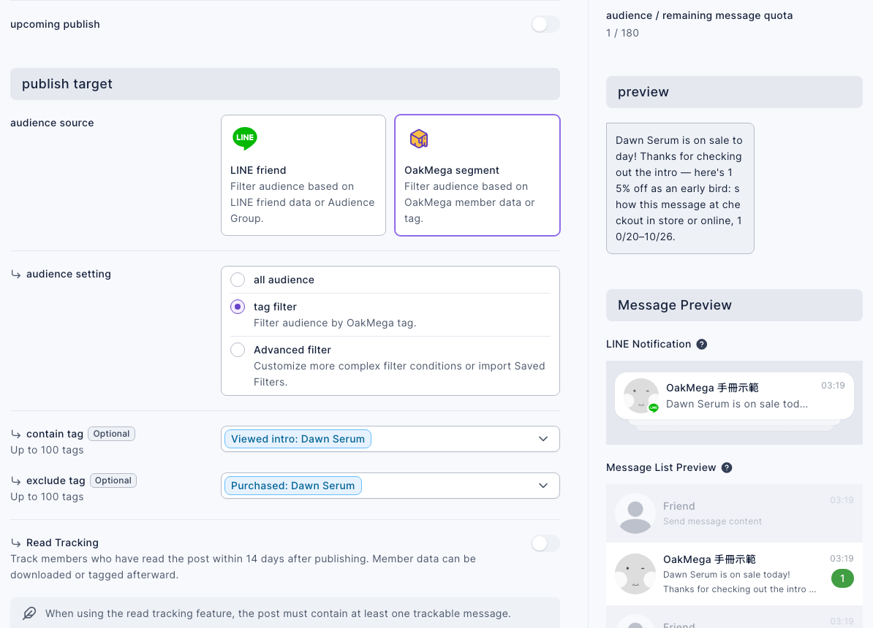Click the feather icon in read tracking note
The image size is (873, 628).
point(29,613)
